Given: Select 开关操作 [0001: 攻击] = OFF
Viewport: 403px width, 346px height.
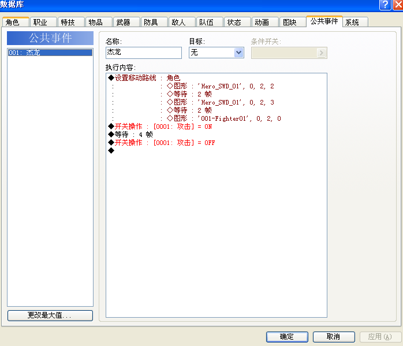Looking at the screenshot, I should [x=216, y=143].
